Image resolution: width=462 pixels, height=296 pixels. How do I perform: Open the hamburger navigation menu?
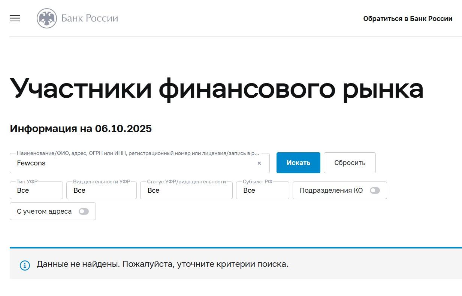[15, 18]
